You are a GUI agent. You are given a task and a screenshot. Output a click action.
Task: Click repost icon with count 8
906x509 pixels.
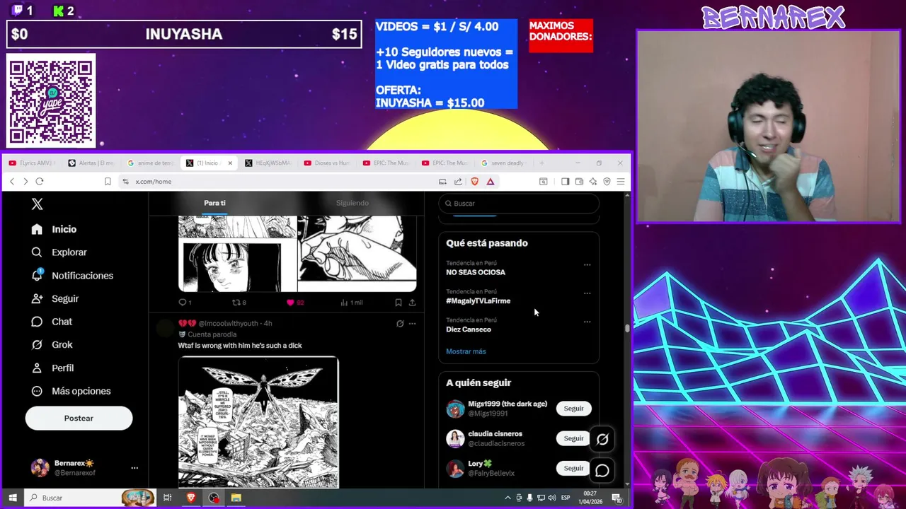coord(239,303)
